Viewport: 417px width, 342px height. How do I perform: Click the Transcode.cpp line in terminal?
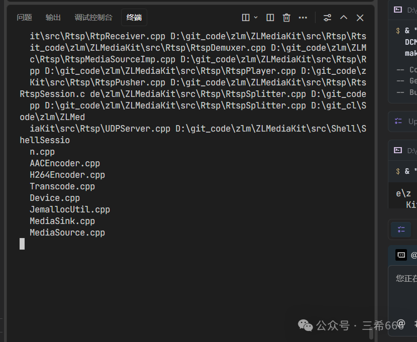tap(62, 186)
